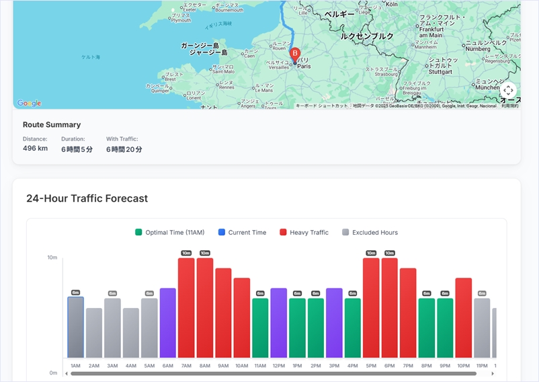Select the highlighted 1AM bar
The width and height of the screenshot is (539, 382).
click(x=75, y=328)
